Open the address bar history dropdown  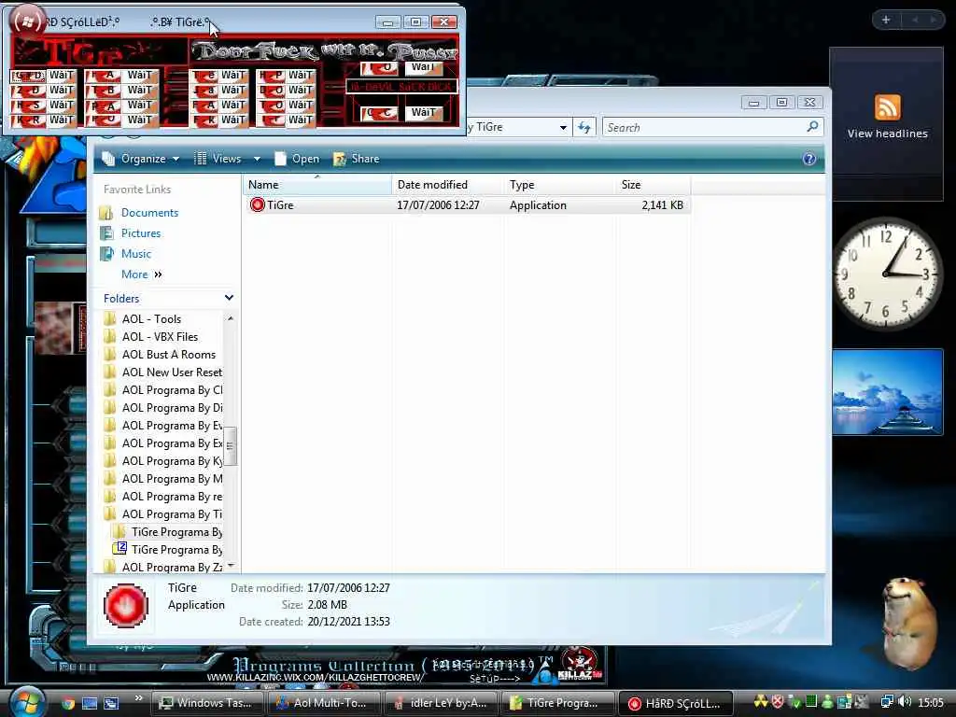[x=563, y=127]
